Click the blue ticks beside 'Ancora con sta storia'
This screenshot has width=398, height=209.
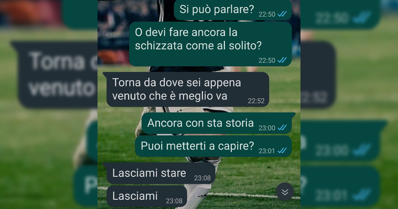click(282, 127)
